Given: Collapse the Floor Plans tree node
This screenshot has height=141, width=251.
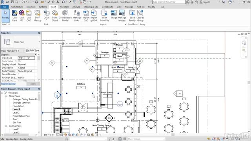Looking at the screenshot, I should (x=6, y=96).
